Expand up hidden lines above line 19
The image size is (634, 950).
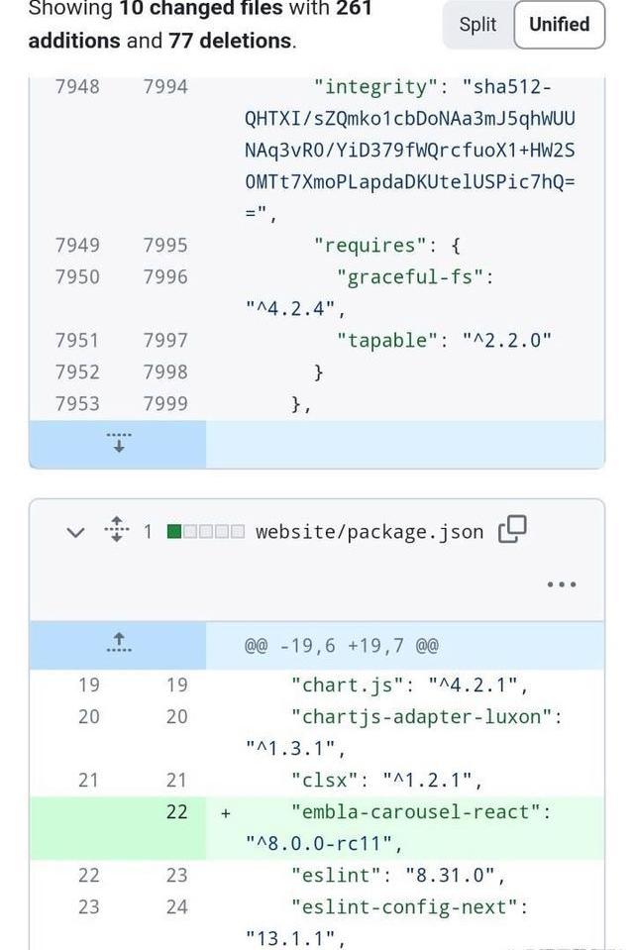pyautogui.click(x=119, y=644)
